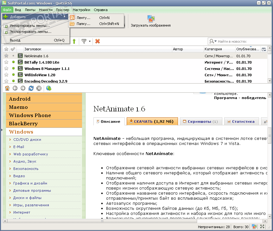Open the Новости menu
The height and width of the screenshot is (231, 273).
pos(46,10)
